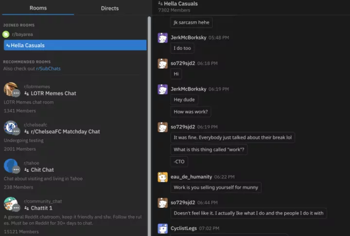Image resolution: width=350 pixels, height=236 pixels.
Task: Click JerkMcBorksky avatar at 06:19 PM
Action: pyautogui.click(x=163, y=89)
